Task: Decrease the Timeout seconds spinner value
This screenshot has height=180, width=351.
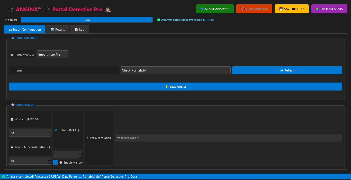Action: point(49,163)
